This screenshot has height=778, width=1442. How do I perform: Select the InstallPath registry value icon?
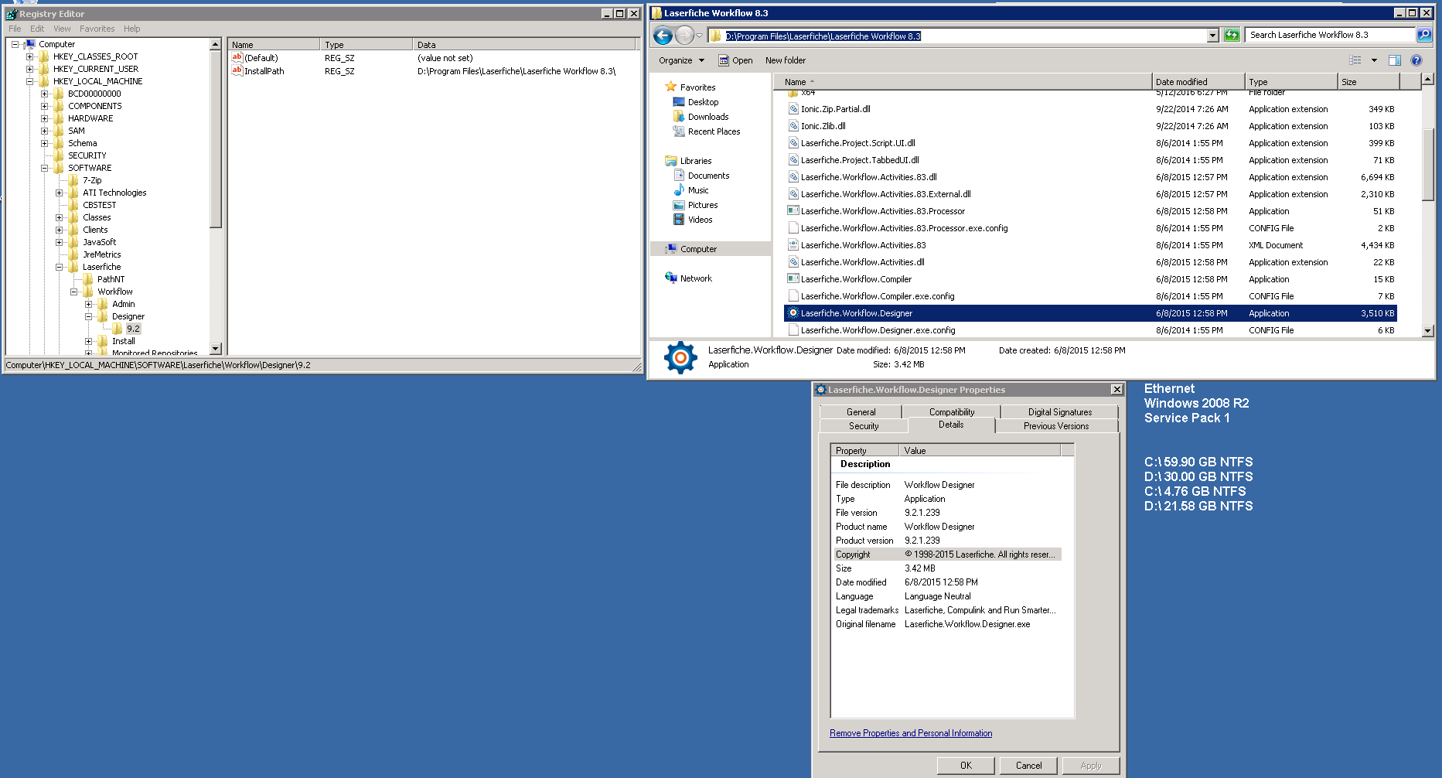pos(237,71)
